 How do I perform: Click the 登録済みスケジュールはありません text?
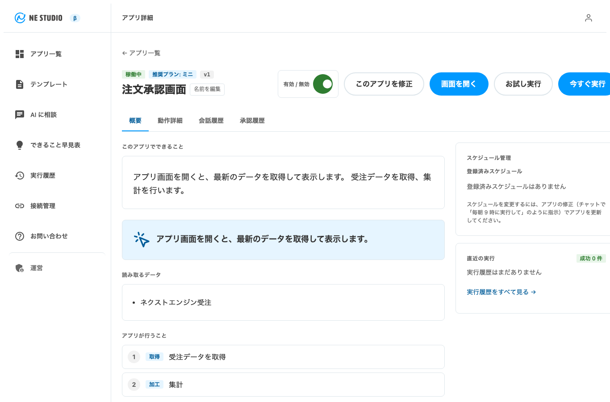[x=516, y=187]
